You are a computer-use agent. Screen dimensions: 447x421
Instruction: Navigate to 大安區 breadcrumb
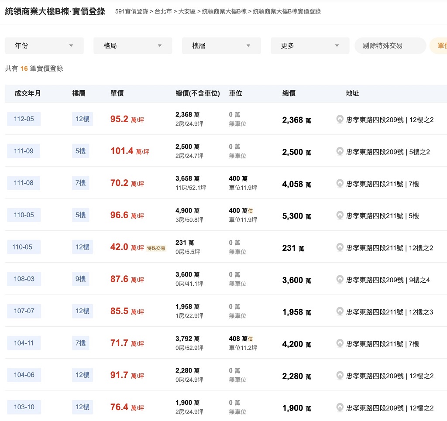187,11
